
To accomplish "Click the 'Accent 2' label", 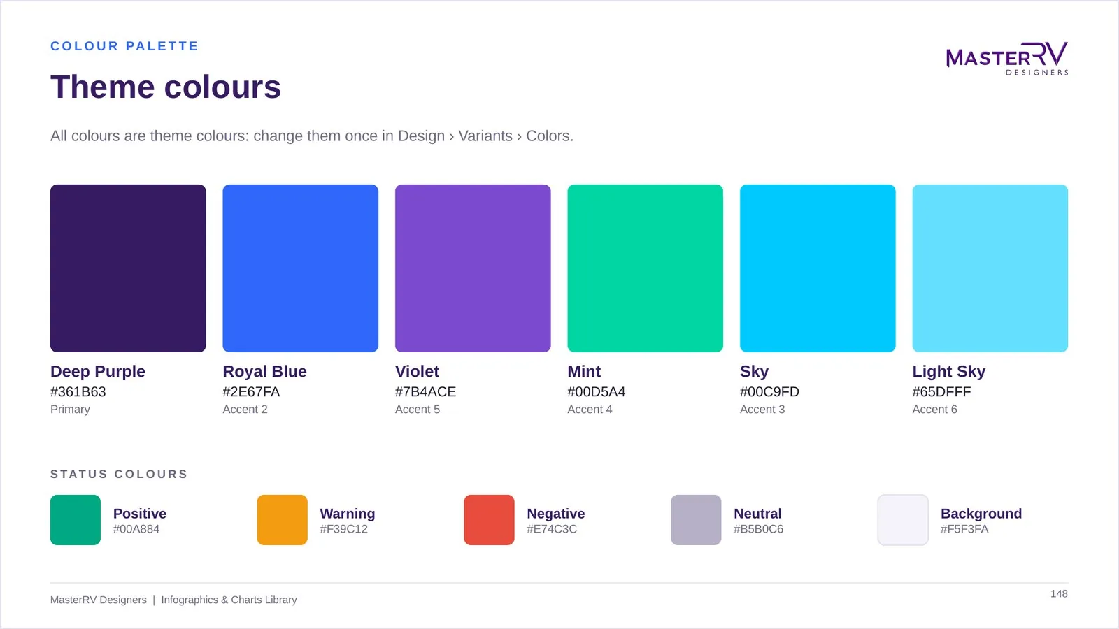I will point(245,410).
